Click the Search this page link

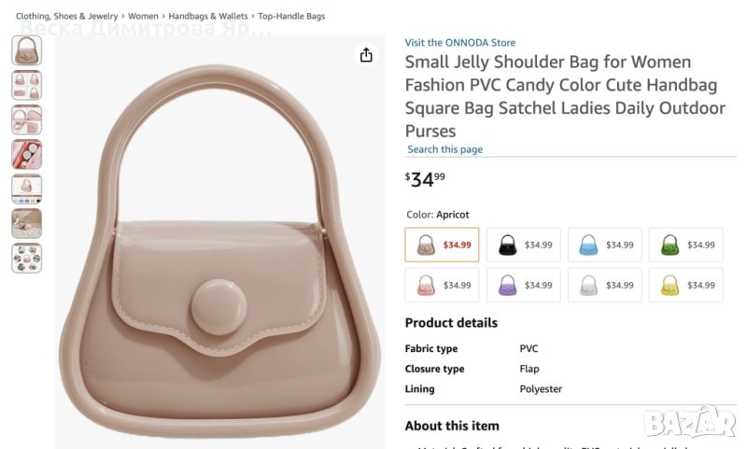tap(444, 149)
